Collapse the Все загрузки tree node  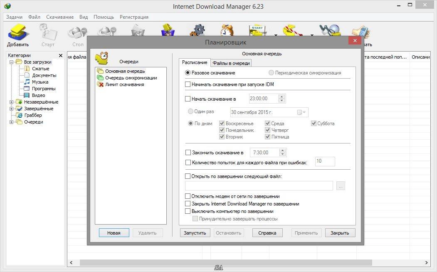coord(11,62)
